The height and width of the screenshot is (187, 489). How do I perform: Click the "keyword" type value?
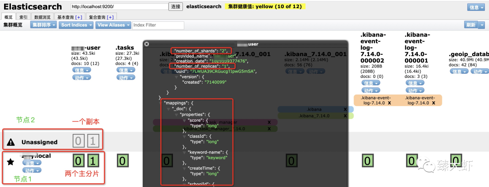point(217,158)
